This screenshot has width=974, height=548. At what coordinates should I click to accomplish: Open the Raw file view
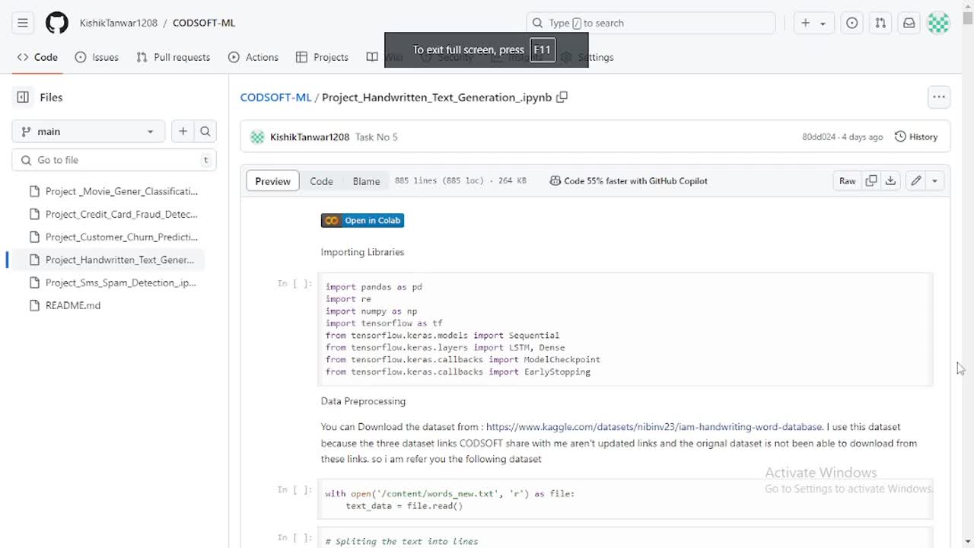pyautogui.click(x=847, y=181)
